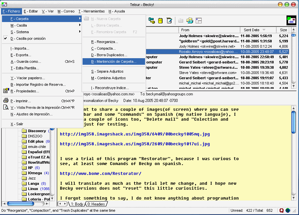Image resolution: width=299 pixels, height=215 pixels.
Task: Click the Size column header
Action: (283, 30)
